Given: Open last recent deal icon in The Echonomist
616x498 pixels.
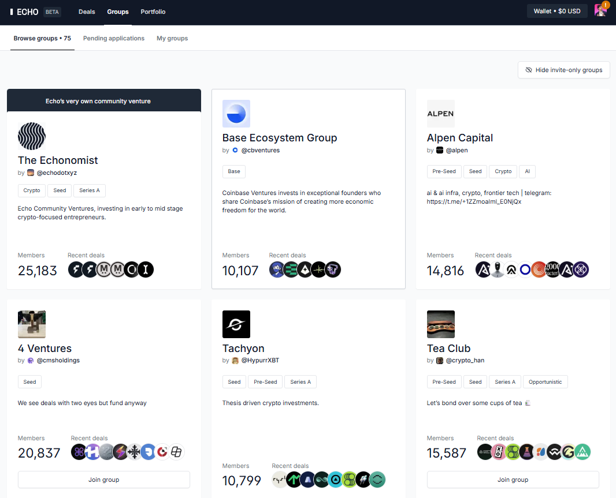Looking at the screenshot, I should pos(146,269).
